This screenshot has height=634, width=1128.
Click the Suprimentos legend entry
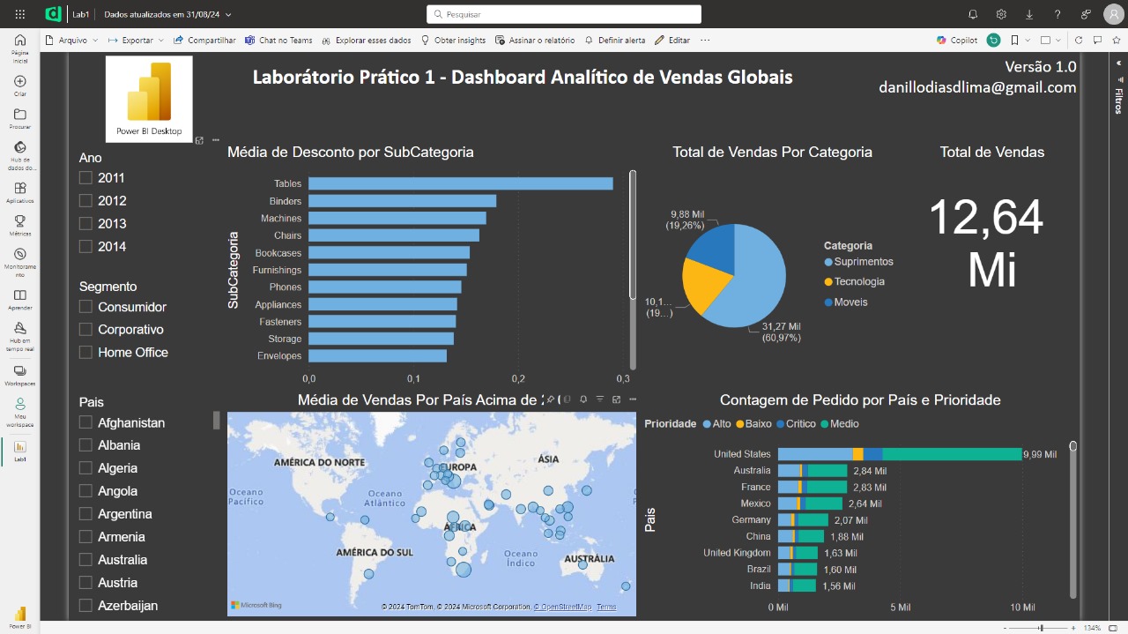(x=858, y=262)
